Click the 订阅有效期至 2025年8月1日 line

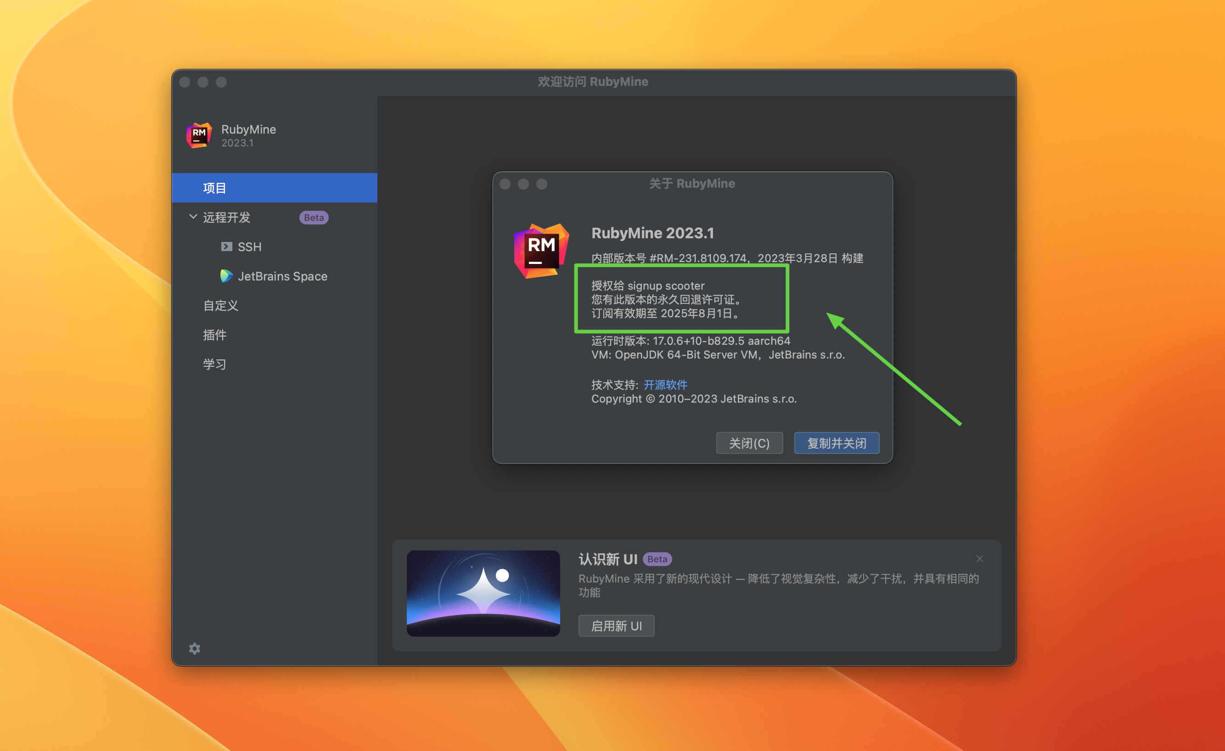click(x=666, y=313)
